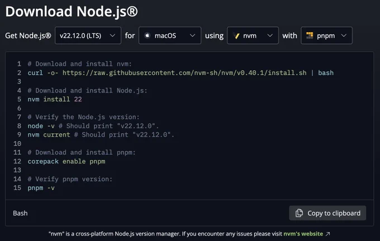The width and height of the screenshot is (380, 241).
Task: Click the "nvm install 22" code line
Action: (x=55, y=99)
